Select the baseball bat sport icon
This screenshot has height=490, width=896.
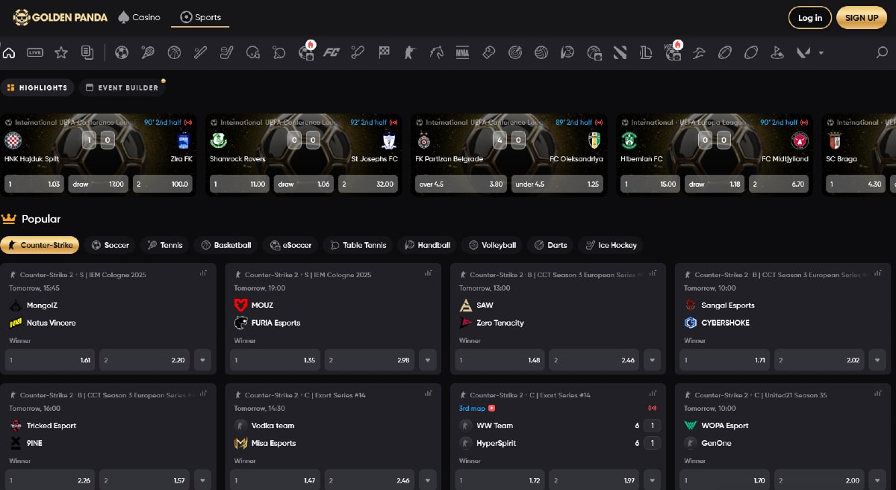(200, 52)
